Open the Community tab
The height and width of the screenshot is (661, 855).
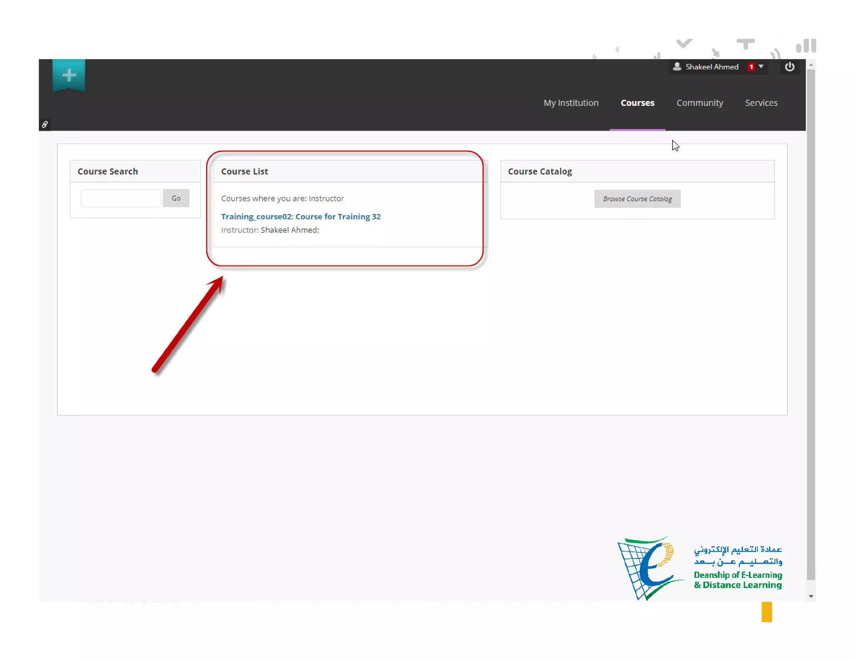tap(700, 103)
